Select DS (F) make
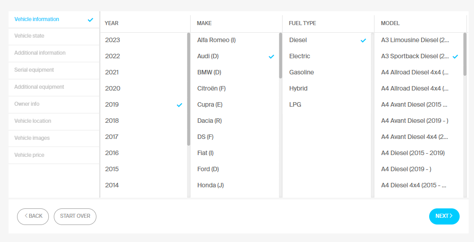Image resolution: width=474 pixels, height=242 pixels. click(235, 137)
